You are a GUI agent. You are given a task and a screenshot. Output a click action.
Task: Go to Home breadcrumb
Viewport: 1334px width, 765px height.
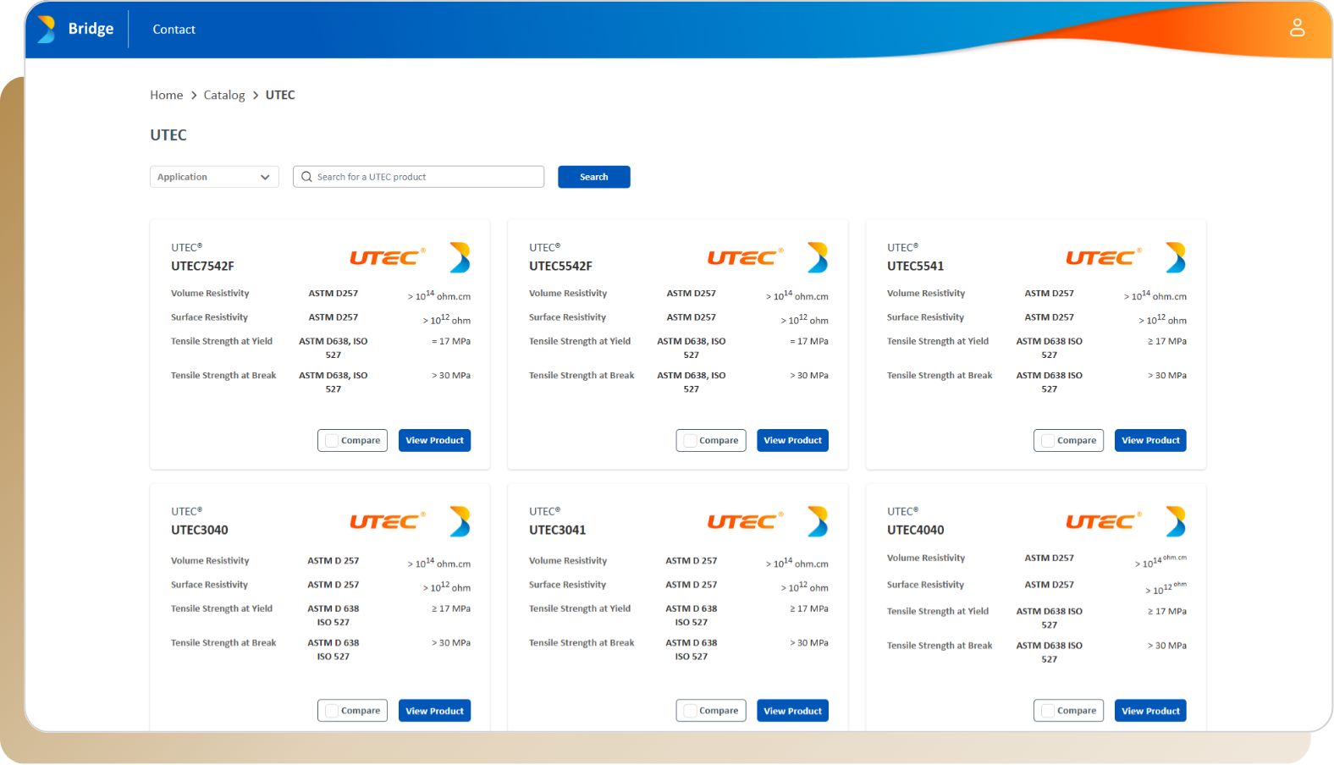pos(166,95)
